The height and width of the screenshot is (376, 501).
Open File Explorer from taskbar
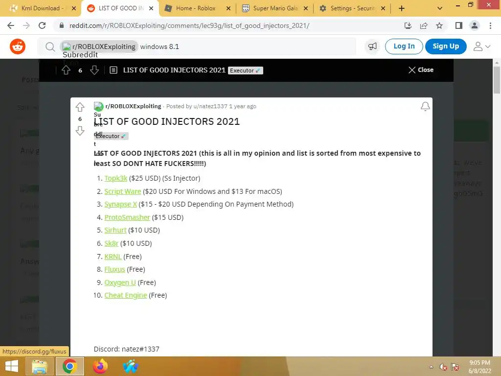point(39,366)
